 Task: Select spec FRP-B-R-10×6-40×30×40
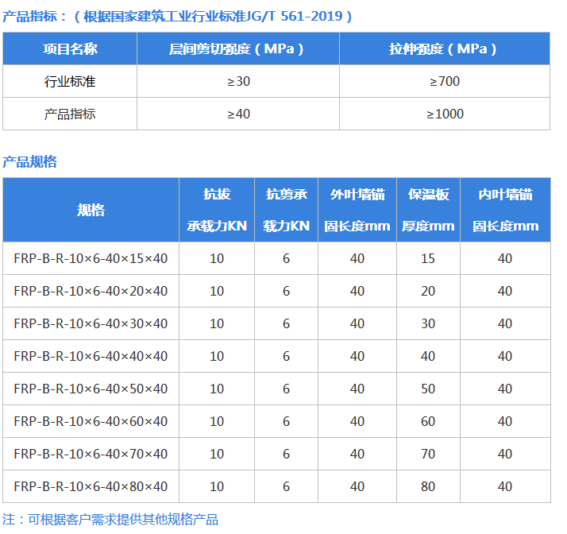point(91,323)
